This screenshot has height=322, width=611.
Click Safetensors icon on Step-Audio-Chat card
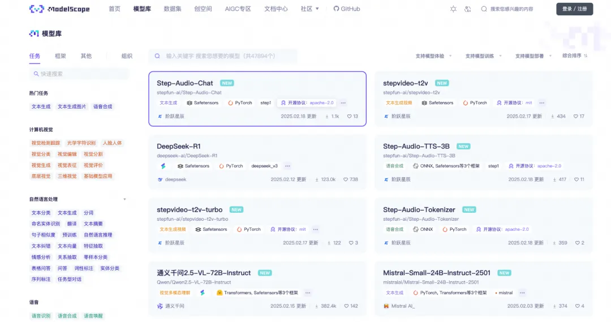pyautogui.click(x=190, y=103)
